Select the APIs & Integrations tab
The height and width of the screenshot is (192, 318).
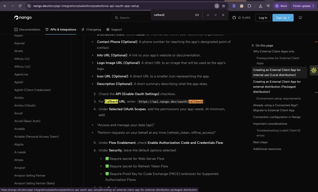point(61,29)
